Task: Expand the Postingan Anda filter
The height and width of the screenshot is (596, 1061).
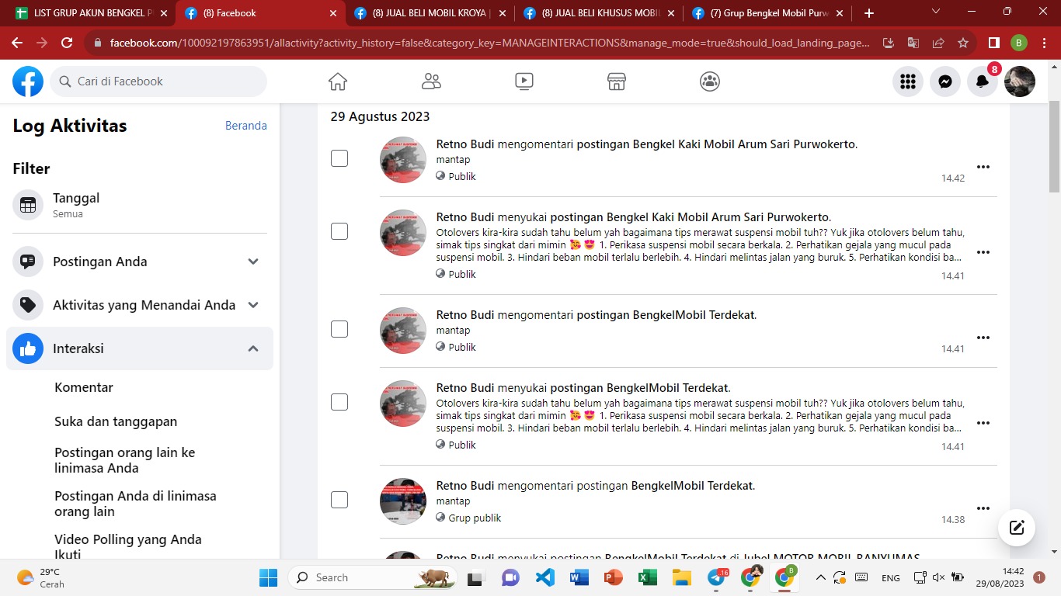Action: (140, 262)
